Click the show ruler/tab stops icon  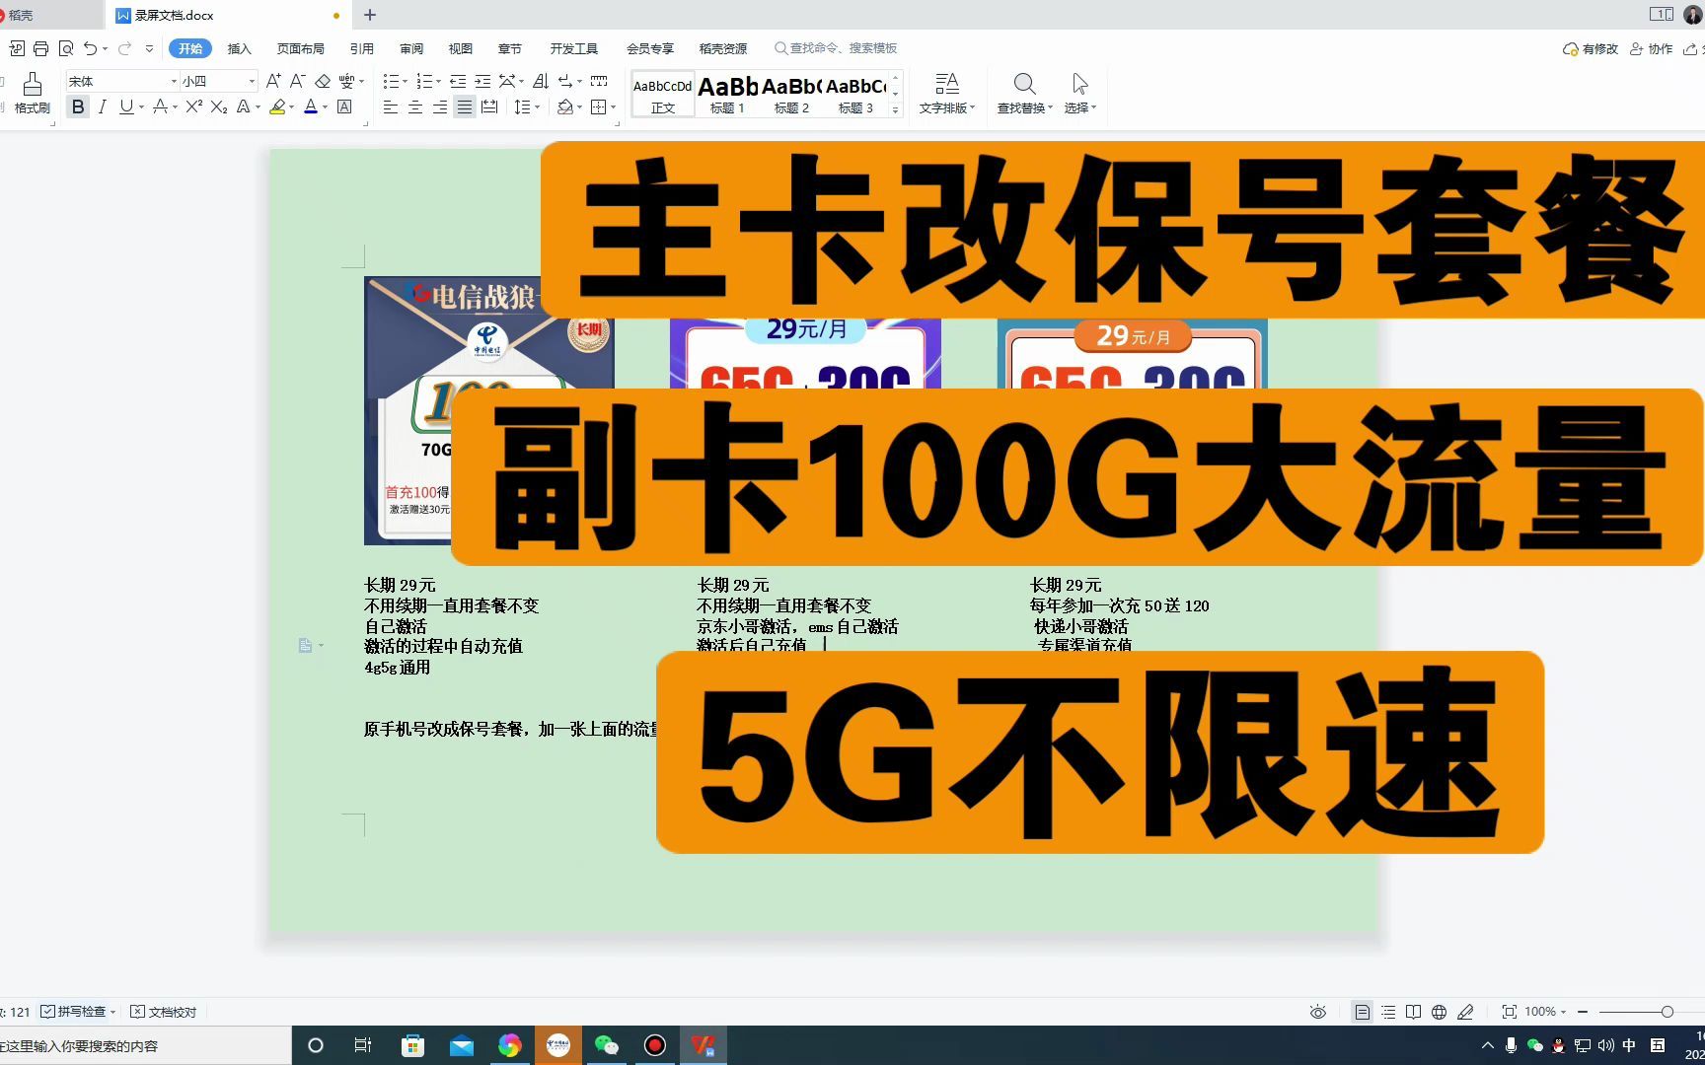(x=599, y=81)
